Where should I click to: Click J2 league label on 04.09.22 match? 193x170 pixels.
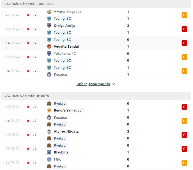click(x=35, y=71)
